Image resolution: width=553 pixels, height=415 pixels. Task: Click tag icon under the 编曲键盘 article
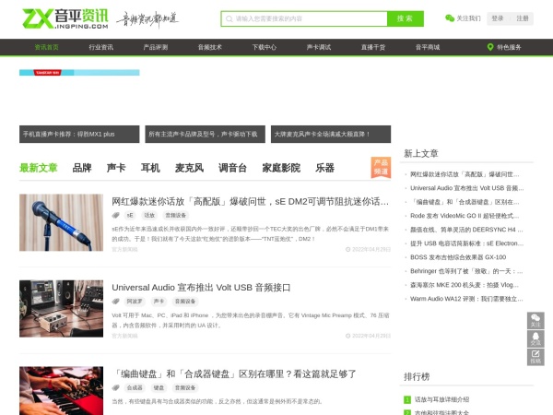point(116,388)
